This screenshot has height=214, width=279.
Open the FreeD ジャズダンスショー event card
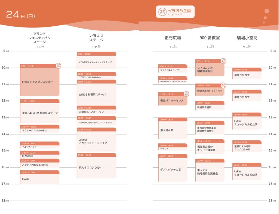[40, 80]
